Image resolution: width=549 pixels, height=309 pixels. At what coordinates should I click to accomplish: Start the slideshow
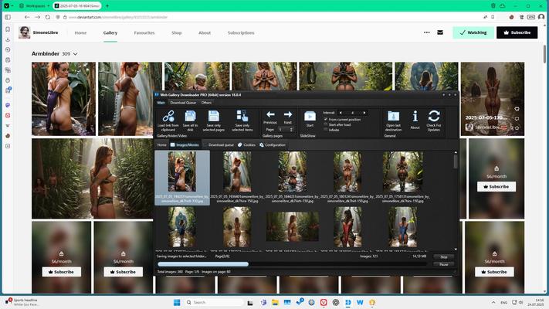[x=310, y=118]
